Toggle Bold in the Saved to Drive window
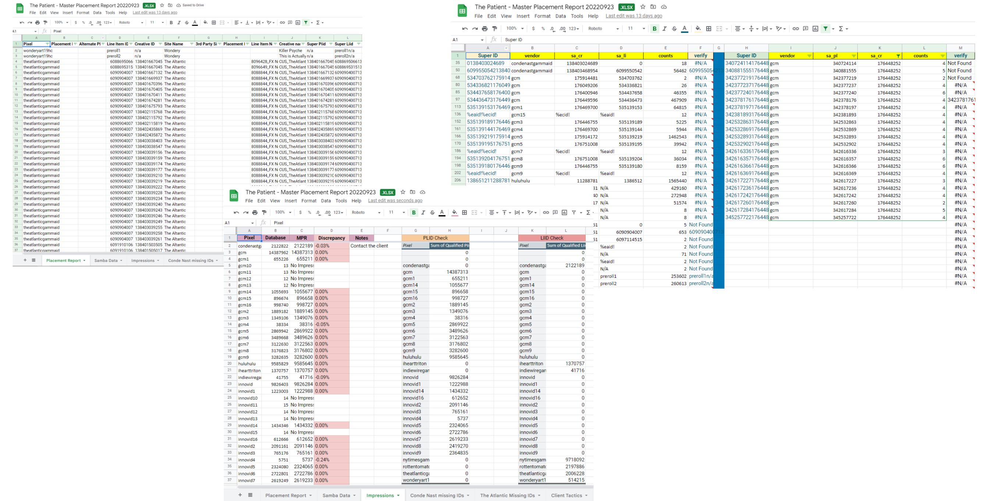This screenshot has height=501, width=988. tap(171, 23)
